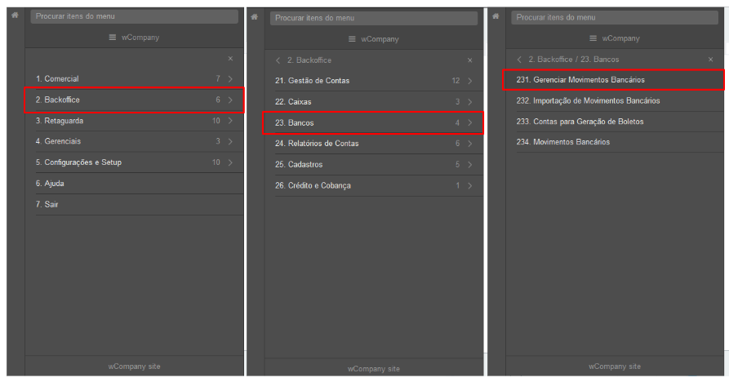Click the 'wCompany site' link in the left panel

pos(135,366)
